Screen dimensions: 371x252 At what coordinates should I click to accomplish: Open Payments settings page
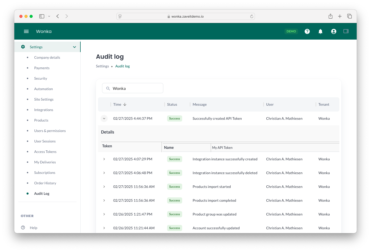42,68
